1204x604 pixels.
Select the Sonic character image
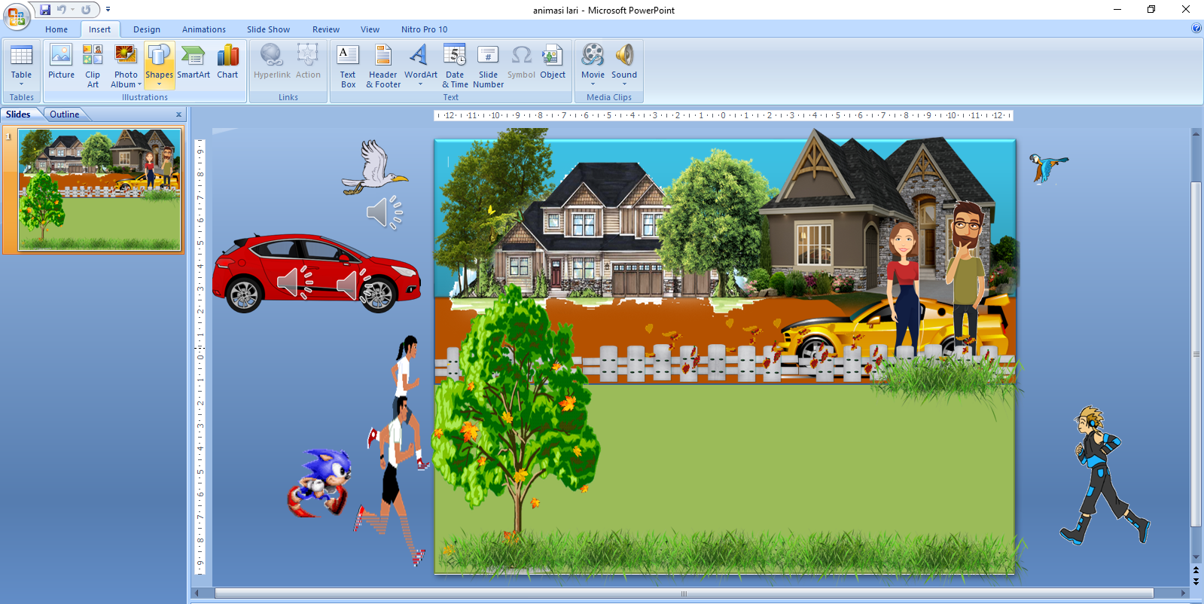click(320, 484)
